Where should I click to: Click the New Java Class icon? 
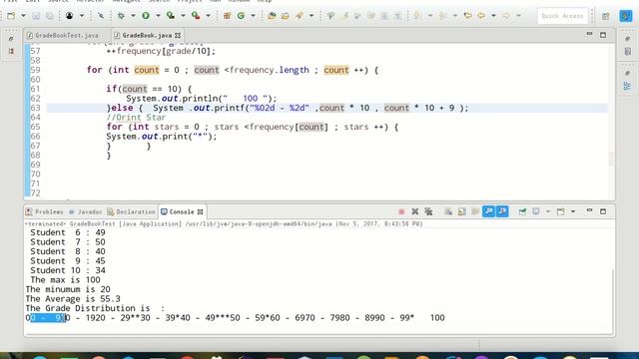[241, 16]
